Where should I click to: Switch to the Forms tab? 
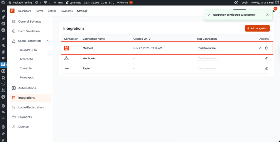click(x=39, y=11)
